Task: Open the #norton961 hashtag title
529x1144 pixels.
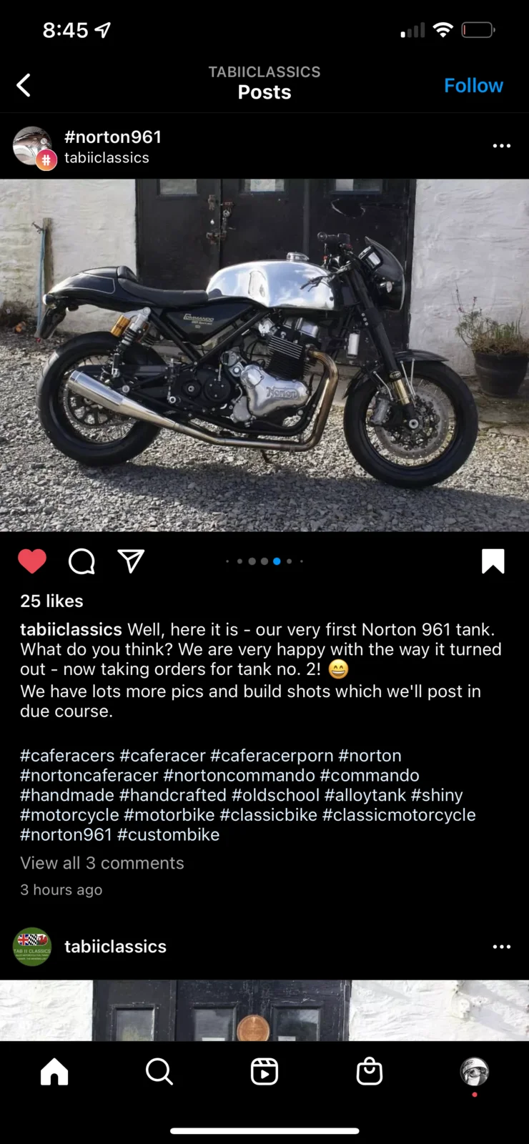Action: click(113, 137)
